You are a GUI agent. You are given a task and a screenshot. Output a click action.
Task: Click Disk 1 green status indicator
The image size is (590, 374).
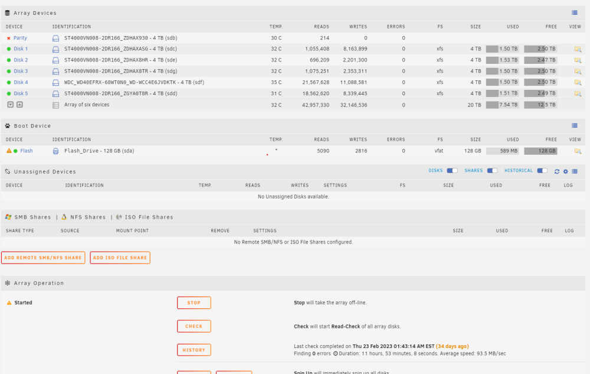coord(9,49)
